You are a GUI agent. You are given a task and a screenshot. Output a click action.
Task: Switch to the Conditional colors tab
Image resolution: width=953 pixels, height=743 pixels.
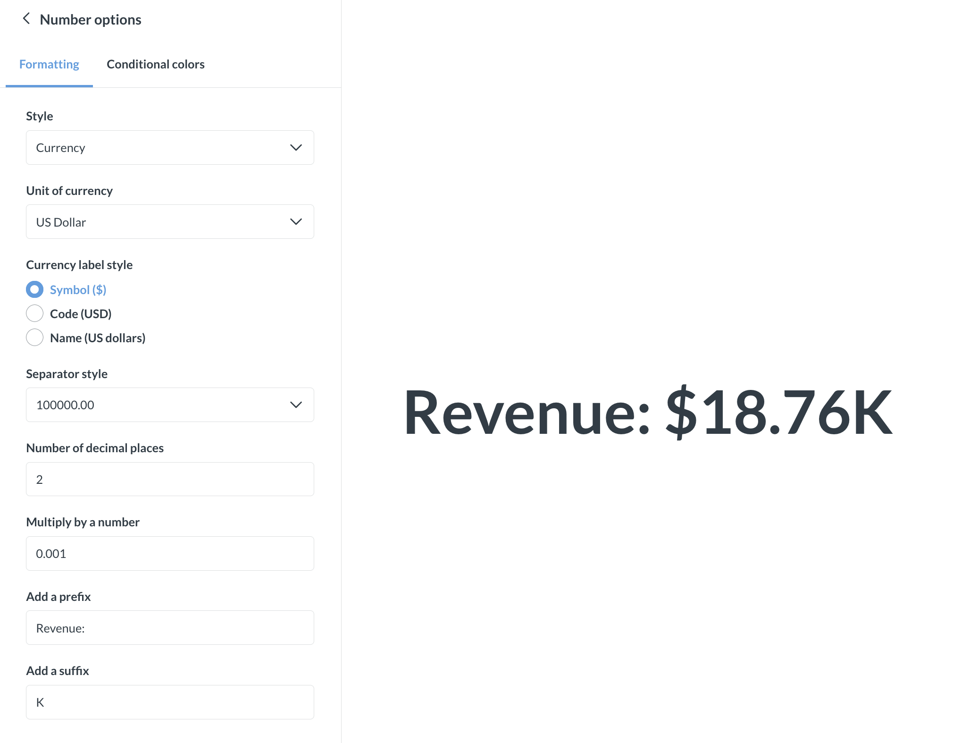[156, 64]
